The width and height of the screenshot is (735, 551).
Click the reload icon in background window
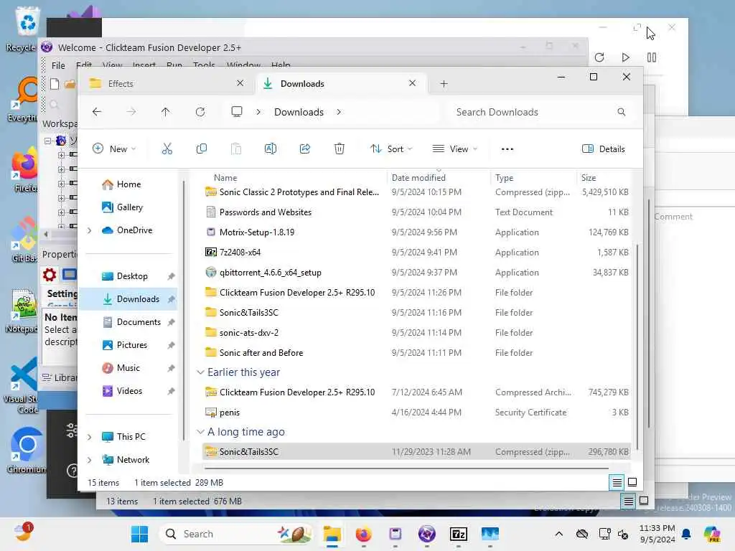[599, 57]
